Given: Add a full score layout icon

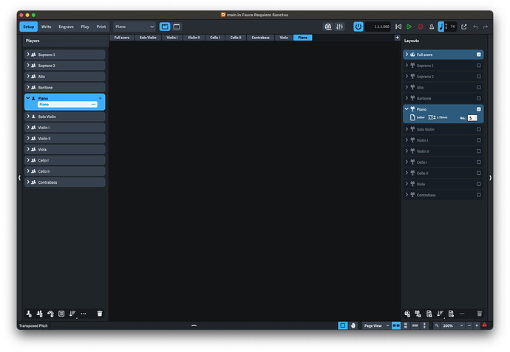Looking at the screenshot, I should click(407, 314).
